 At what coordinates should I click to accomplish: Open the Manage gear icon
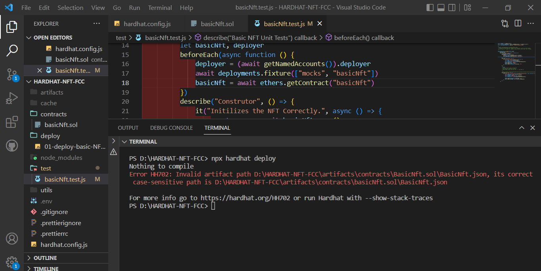[x=11, y=262]
